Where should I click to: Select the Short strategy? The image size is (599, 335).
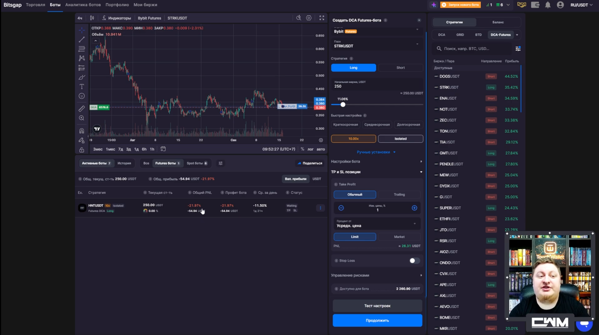[400, 68]
